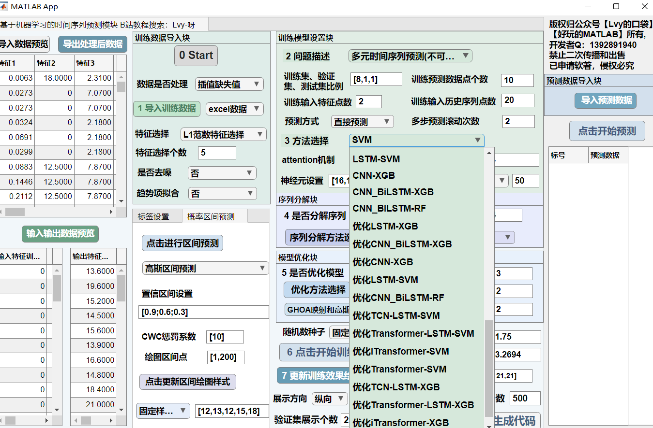Switch to the 概率区间预测 tab
This screenshot has height=428, width=653.
coord(211,217)
